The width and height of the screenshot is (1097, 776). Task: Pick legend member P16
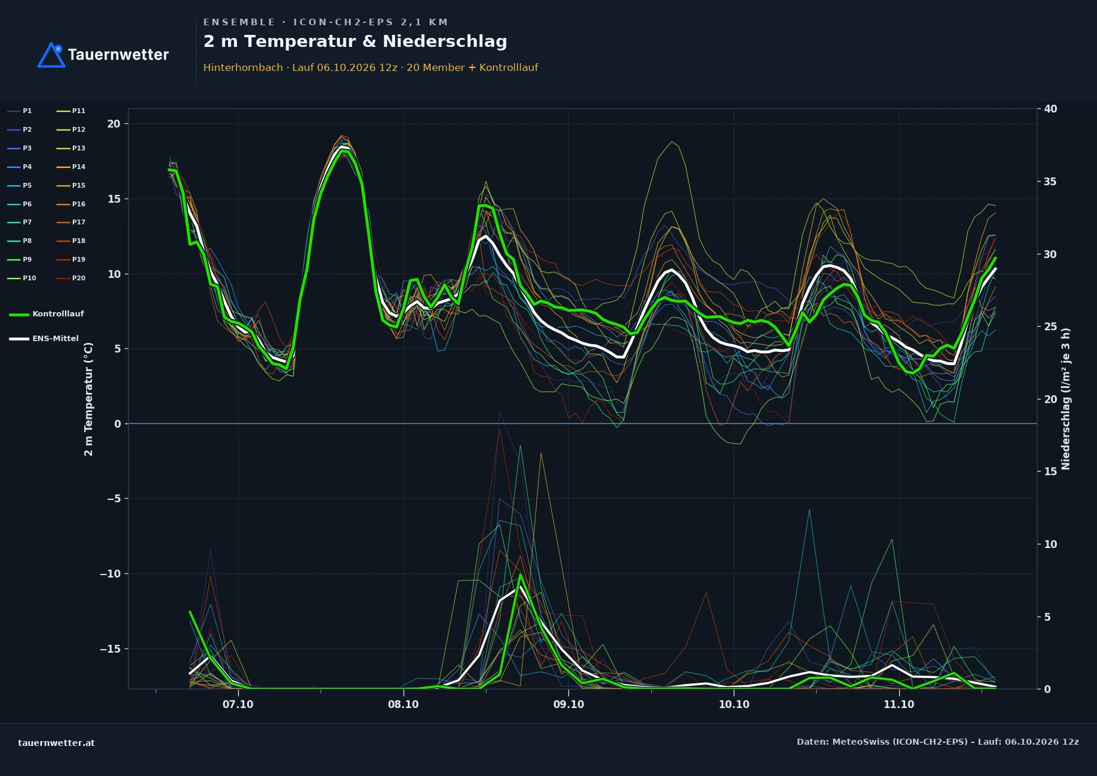coord(71,204)
